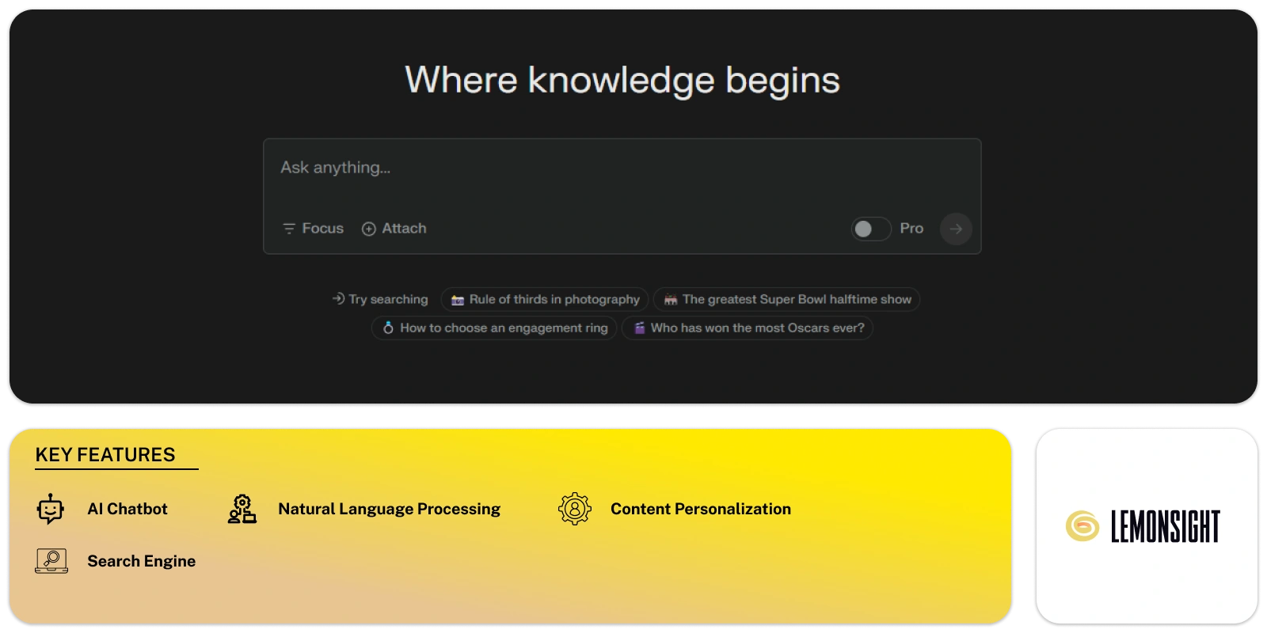Click the AI Chatbot robot icon
This screenshot has height=633, width=1267.
51,509
